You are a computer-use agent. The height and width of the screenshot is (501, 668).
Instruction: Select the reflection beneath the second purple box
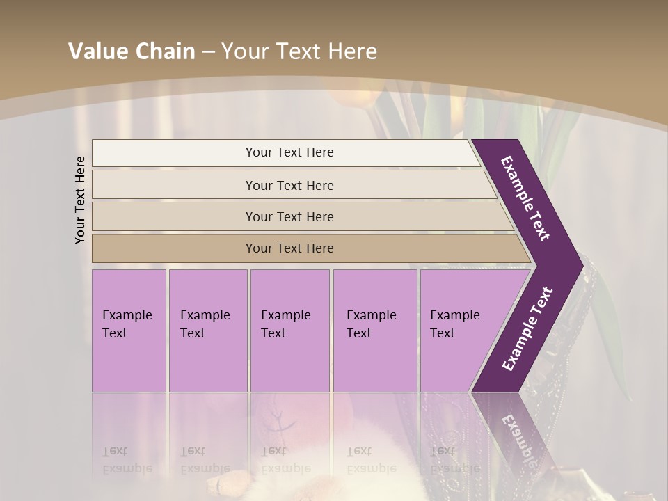click(205, 459)
